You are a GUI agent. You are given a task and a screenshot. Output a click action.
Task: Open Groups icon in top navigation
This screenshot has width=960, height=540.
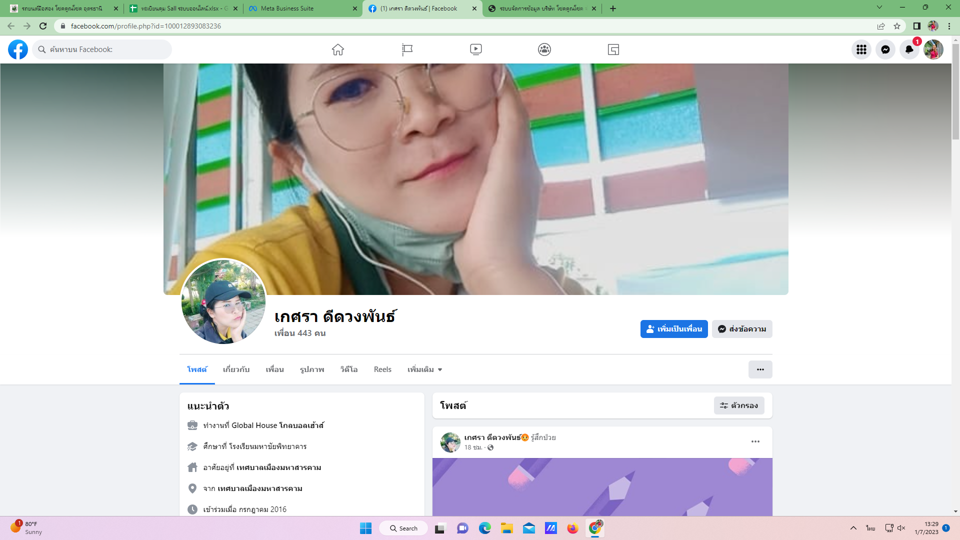tap(544, 49)
